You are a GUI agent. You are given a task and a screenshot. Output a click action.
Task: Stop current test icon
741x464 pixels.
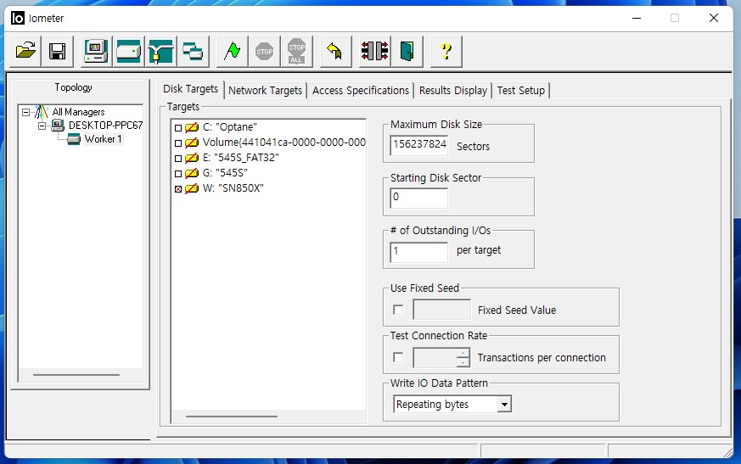(x=264, y=51)
